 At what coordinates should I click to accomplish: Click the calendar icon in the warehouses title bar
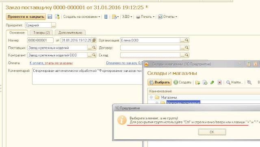click(x=256, y=64)
